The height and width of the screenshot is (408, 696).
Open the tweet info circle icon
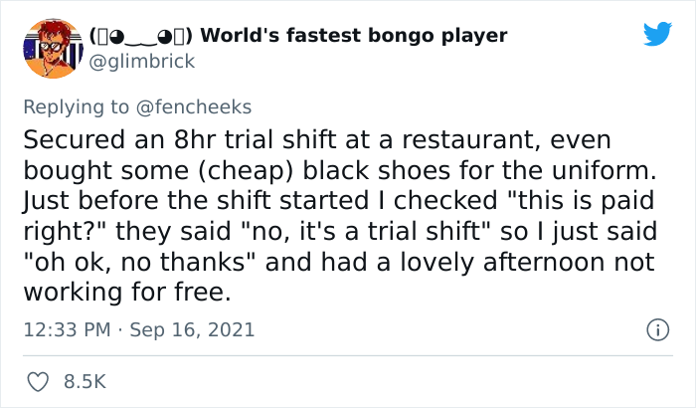tap(655, 328)
